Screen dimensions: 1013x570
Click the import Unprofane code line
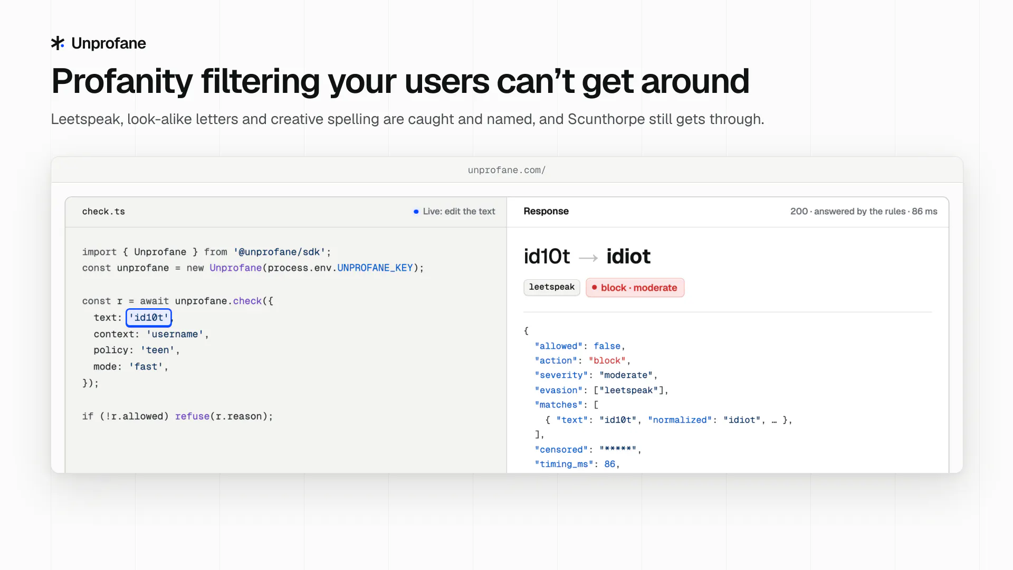pos(206,252)
